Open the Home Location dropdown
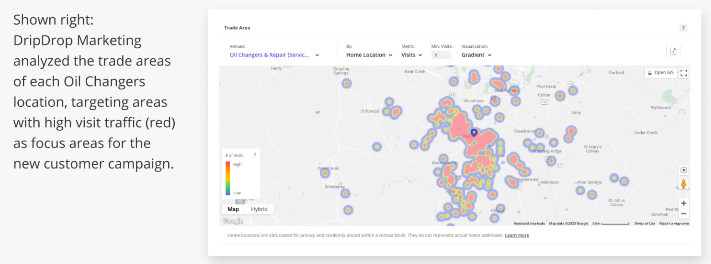711x264 pixels. 369,55
